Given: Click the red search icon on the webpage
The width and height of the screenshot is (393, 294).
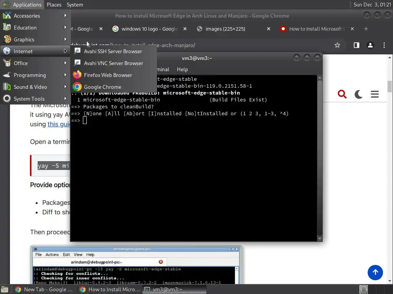Looking at the screenshot, I should point(342,94).
